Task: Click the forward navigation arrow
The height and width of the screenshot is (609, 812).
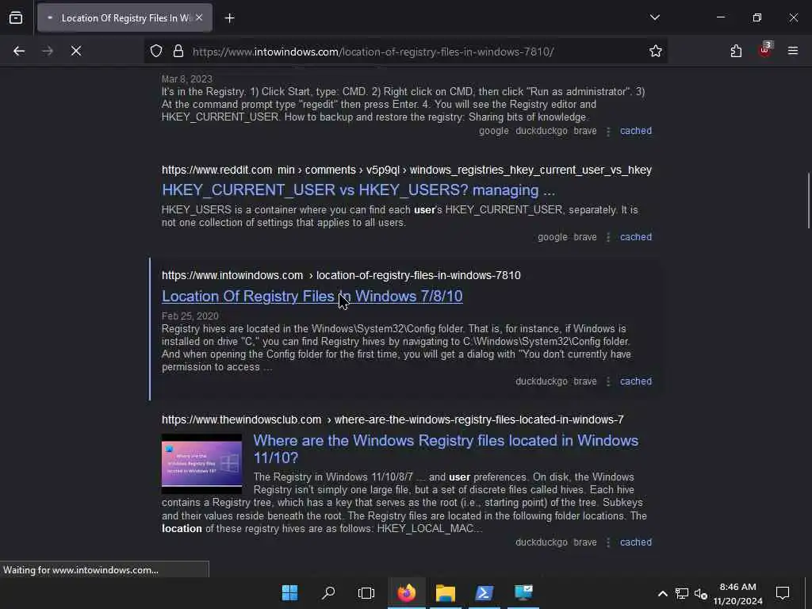Action: pyautogui.click(x=48, y=51)
